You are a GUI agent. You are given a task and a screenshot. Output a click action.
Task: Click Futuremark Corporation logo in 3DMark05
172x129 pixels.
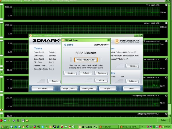tap(127, 41)
